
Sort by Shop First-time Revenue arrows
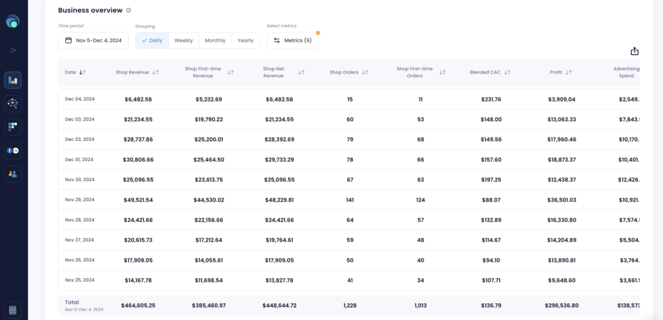(230, 72)
